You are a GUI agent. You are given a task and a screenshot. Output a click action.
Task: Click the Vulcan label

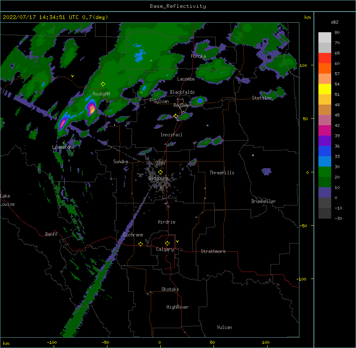[x=224, y=327]
